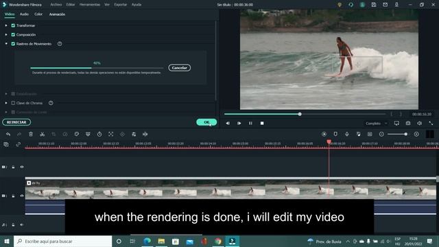The height and width of the screenshot is (247, 439).
Task: Click the green screen tool icon
Action: tap(88, 134)
